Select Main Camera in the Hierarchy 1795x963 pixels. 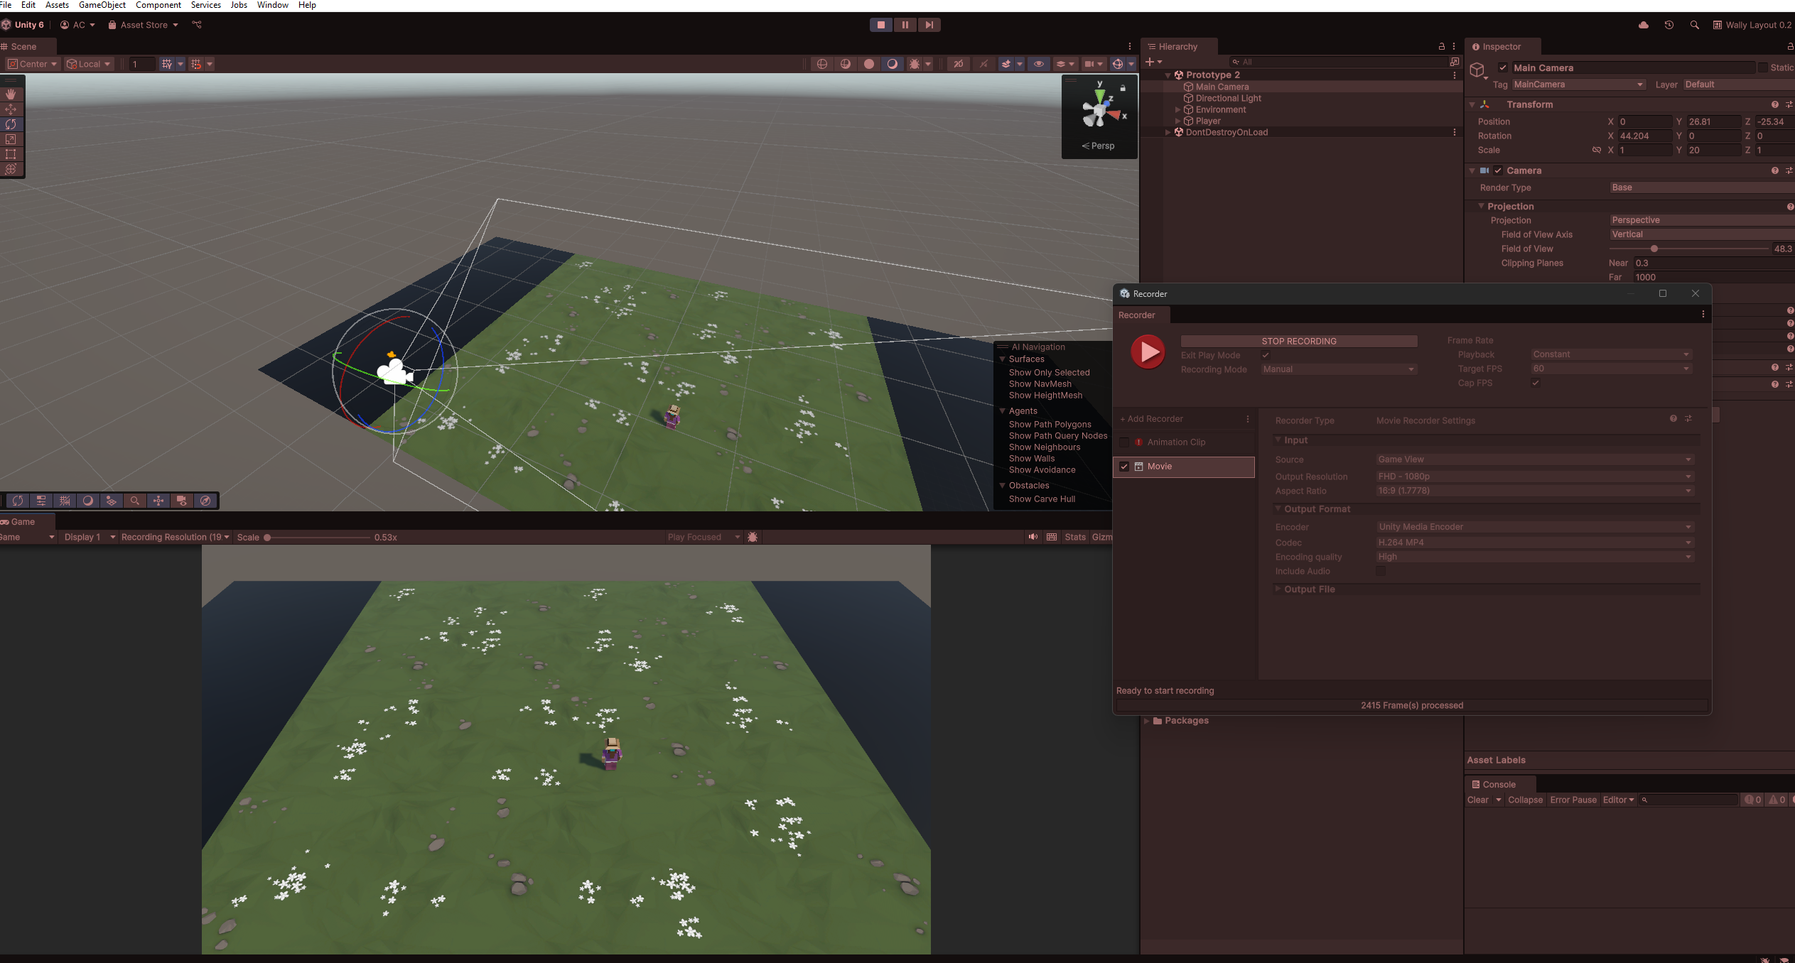coord(1222,87)
